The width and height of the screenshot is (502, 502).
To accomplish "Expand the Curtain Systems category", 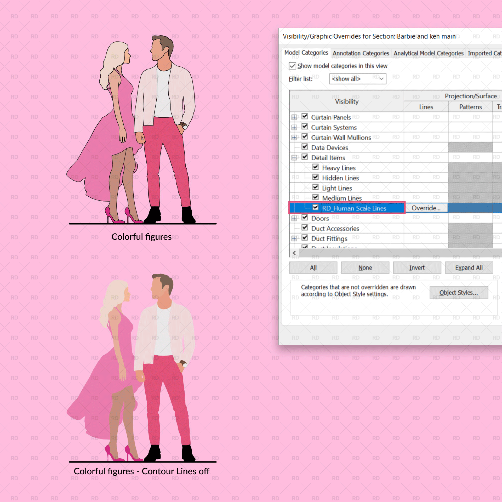I will (x=294, y=127).
